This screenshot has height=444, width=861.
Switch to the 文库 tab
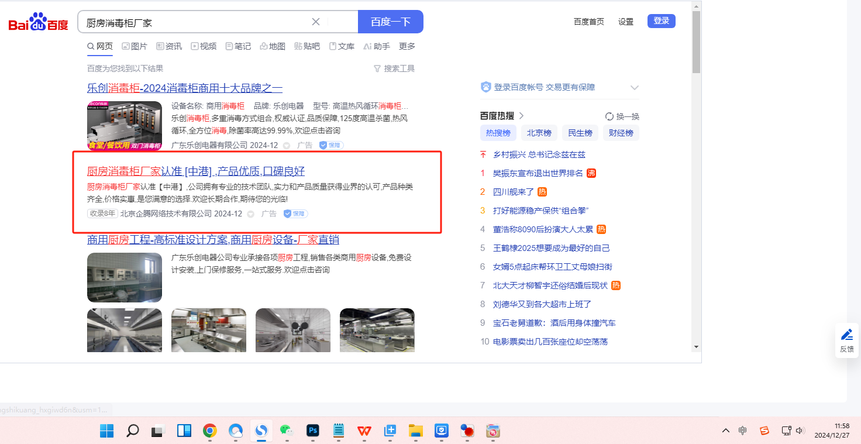point(342,46)
